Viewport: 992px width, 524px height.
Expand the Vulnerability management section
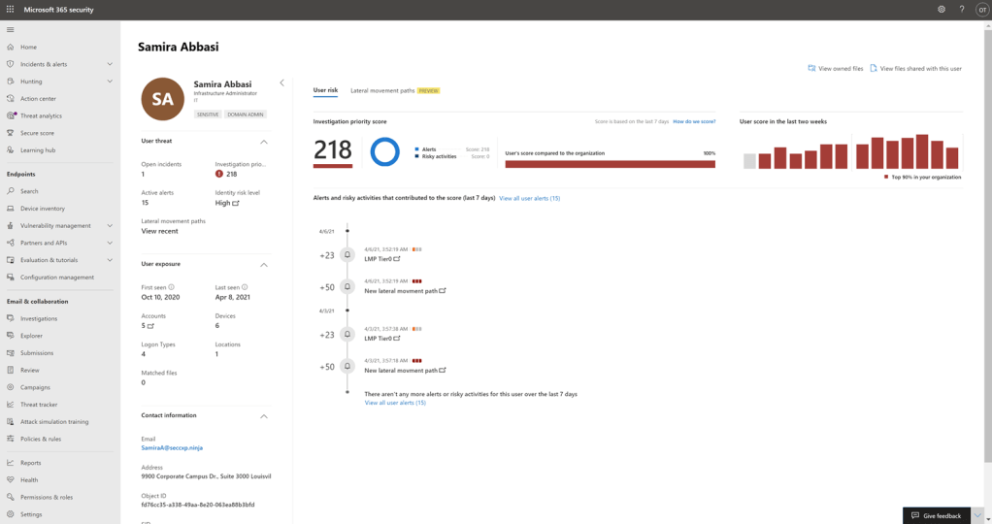click(110, 226)
